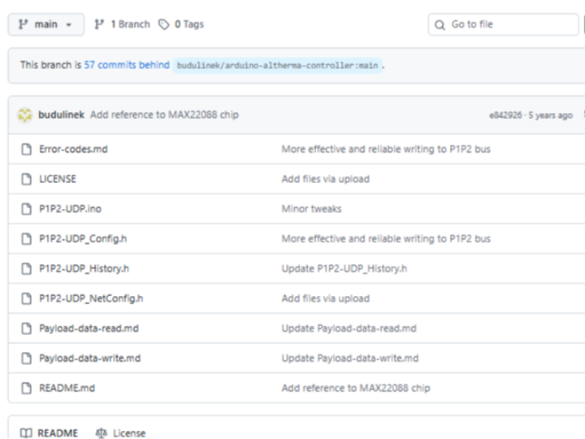Switch to the README tab
Screen dimensions: 585x439
(50, 433)
